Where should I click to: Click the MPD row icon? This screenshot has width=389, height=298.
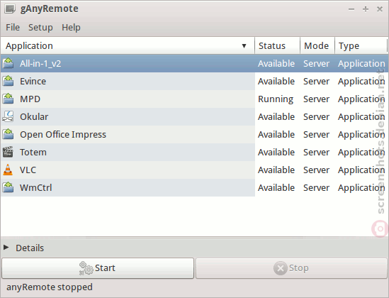pyautogui.click(x=9, y=99)
